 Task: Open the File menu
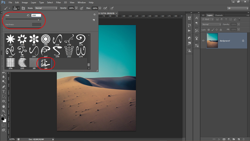[10, 3]
